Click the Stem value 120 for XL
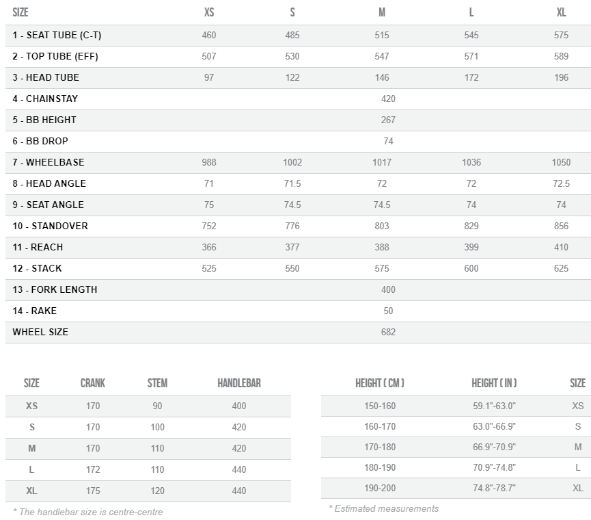The image size is (591, 520). [157, 491]
